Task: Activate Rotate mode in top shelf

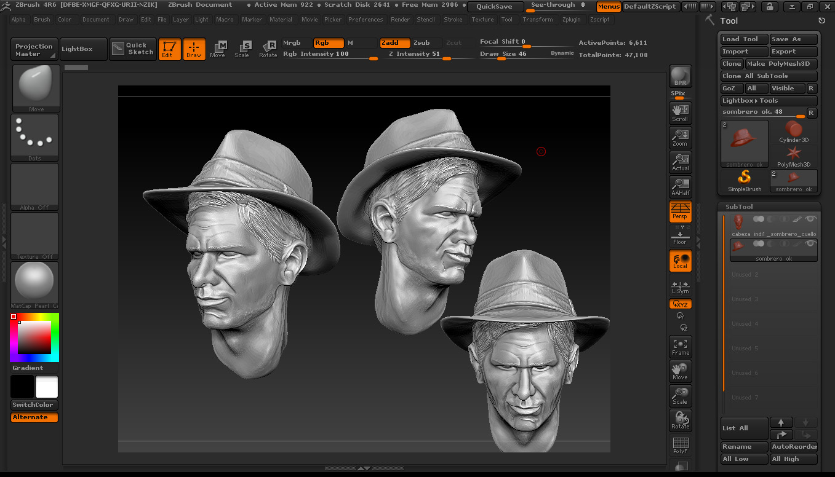Action: click(x=268, y=49)
